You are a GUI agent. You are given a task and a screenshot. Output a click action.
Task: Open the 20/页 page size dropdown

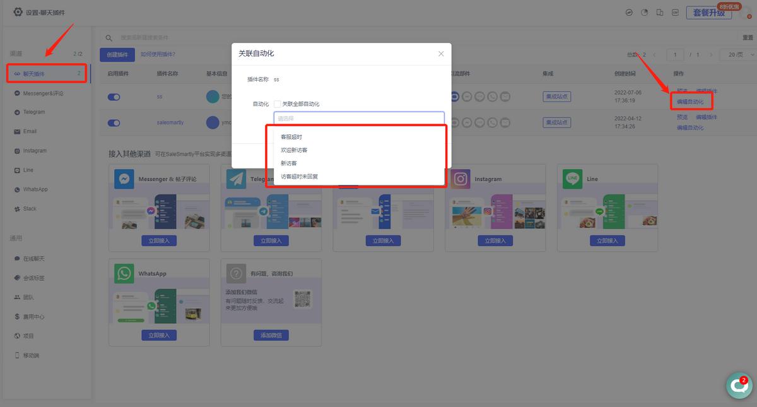click(x=735, y=55)
